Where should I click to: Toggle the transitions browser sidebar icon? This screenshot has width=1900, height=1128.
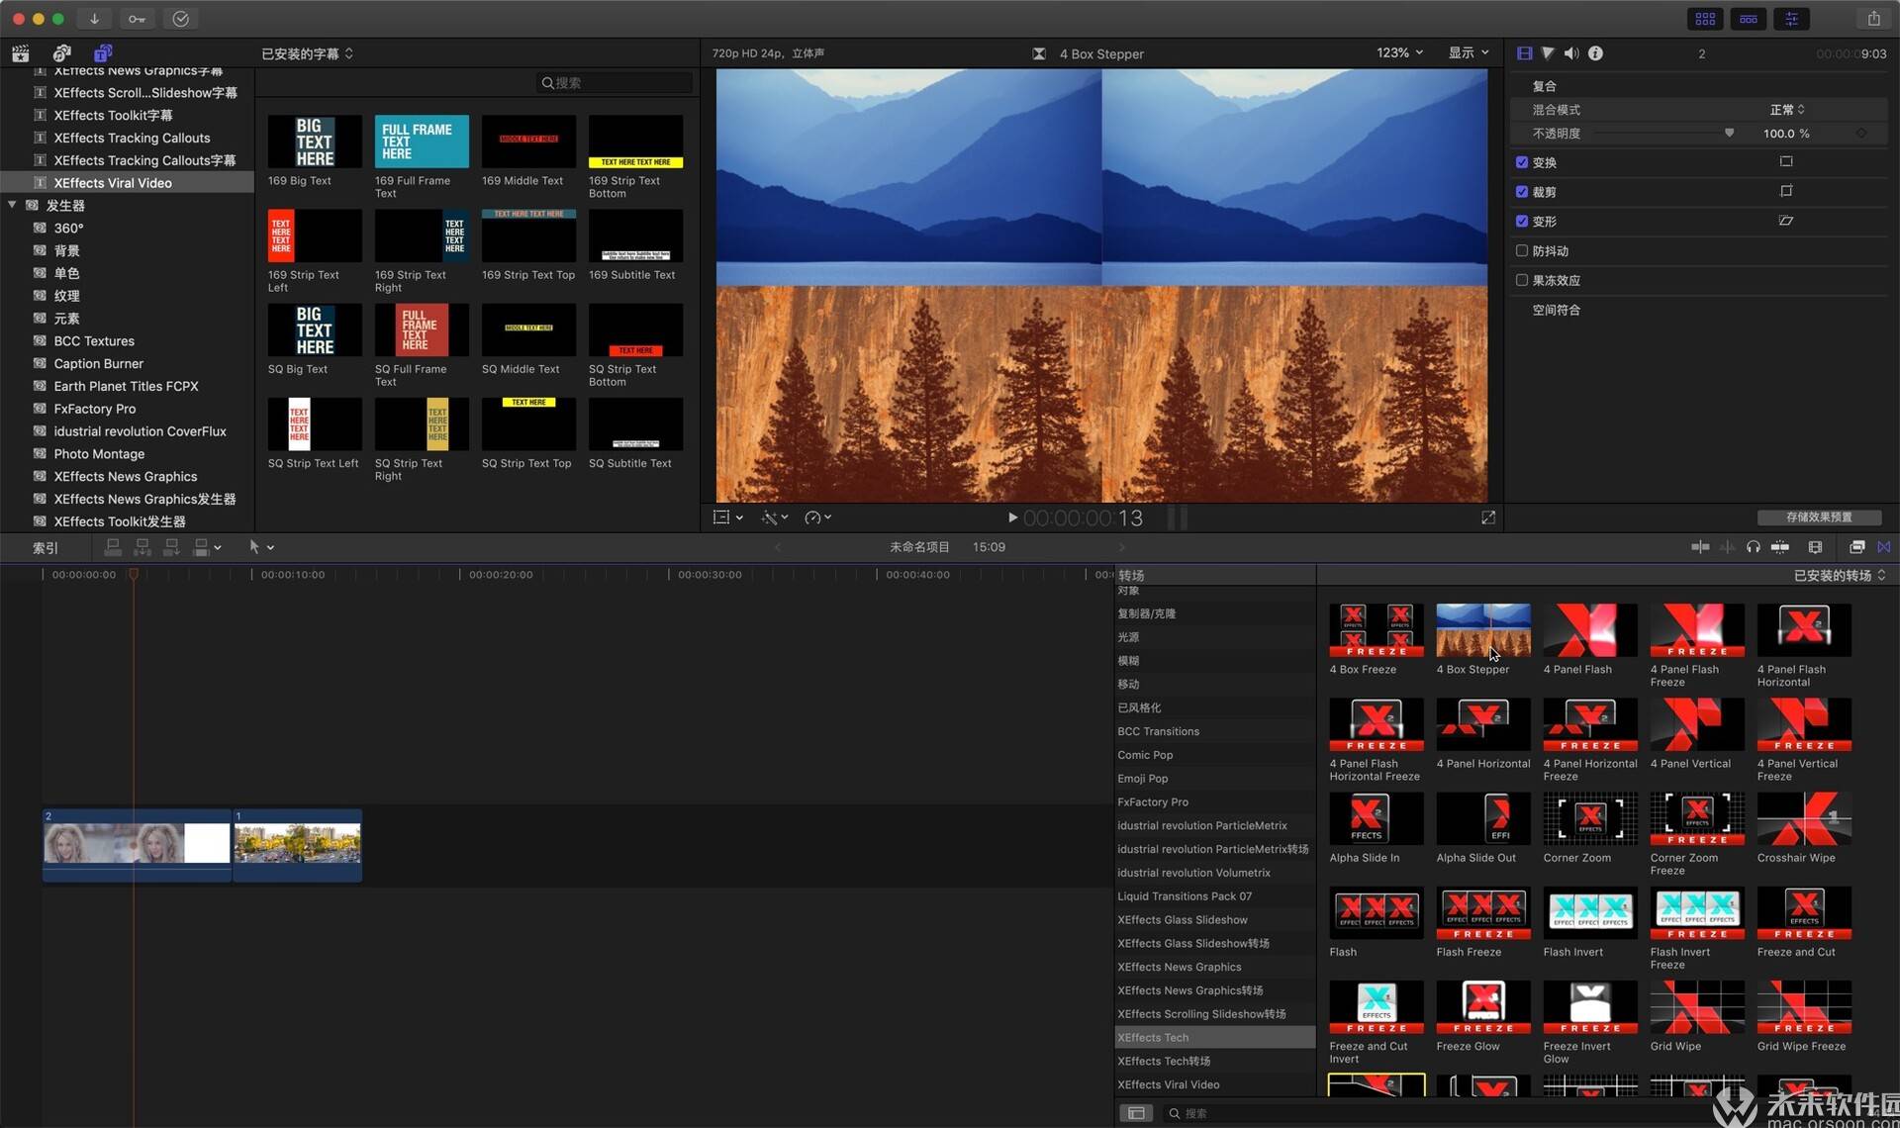[x=1136, y=1113]
